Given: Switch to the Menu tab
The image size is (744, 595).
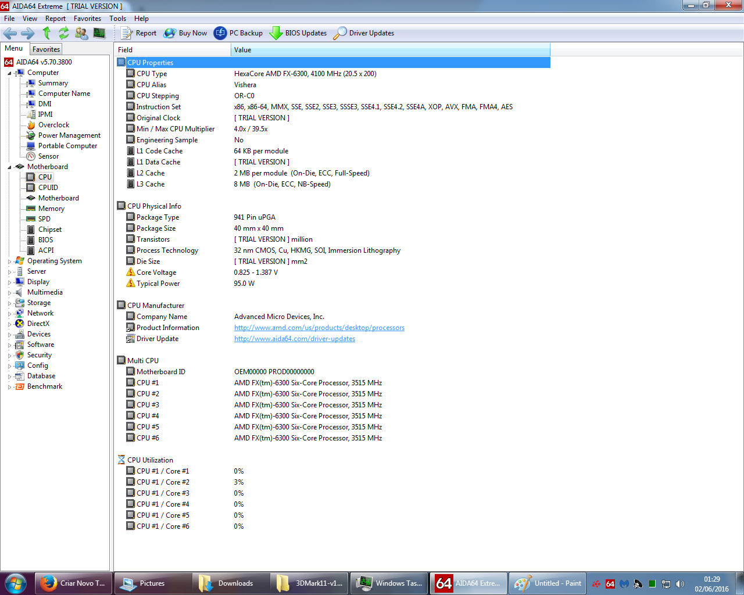Looking at the screenshot, I should point(14,49).
